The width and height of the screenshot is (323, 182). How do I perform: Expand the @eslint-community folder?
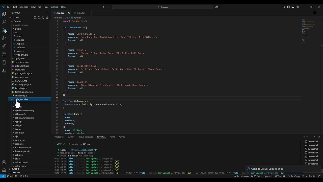[x=24, y=110]
